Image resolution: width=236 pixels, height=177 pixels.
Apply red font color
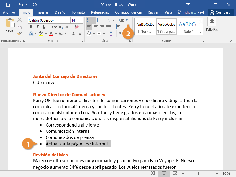click(x=51, y=34)
